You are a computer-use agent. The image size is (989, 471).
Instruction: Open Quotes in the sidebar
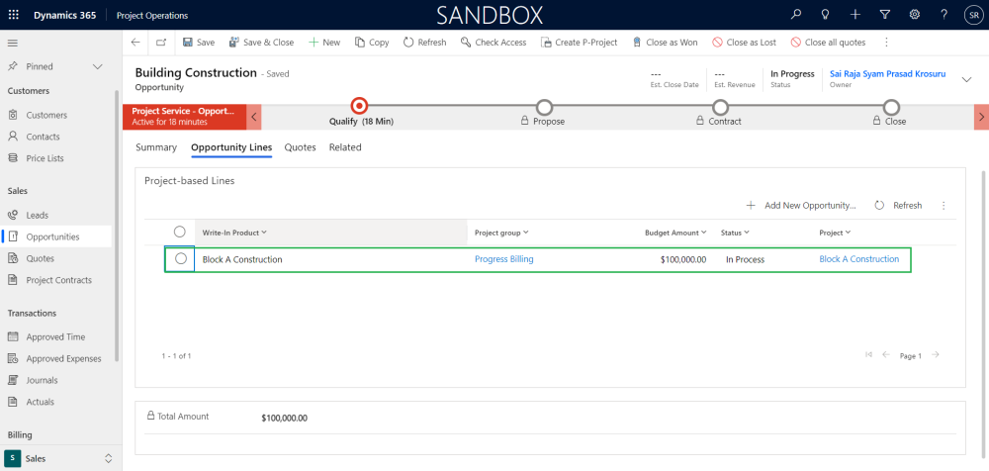point(41,258)
